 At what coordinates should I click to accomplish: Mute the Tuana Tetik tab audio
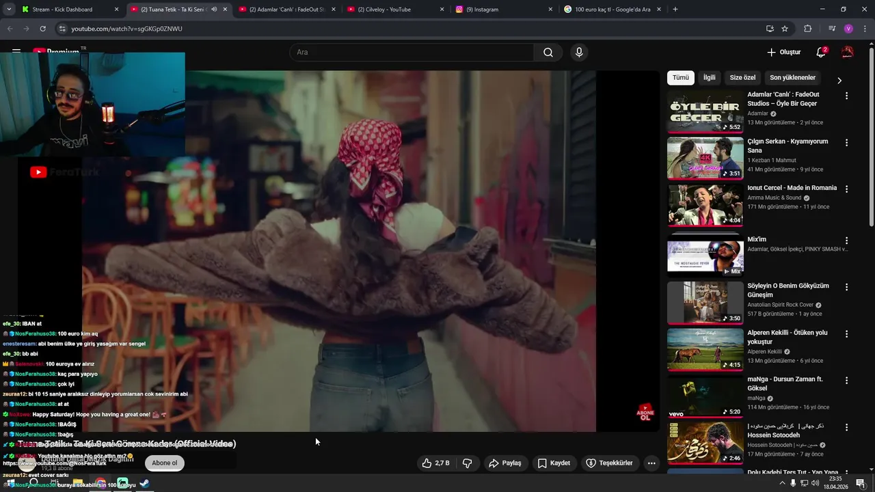pyautogui.click(x=214, y=10)
